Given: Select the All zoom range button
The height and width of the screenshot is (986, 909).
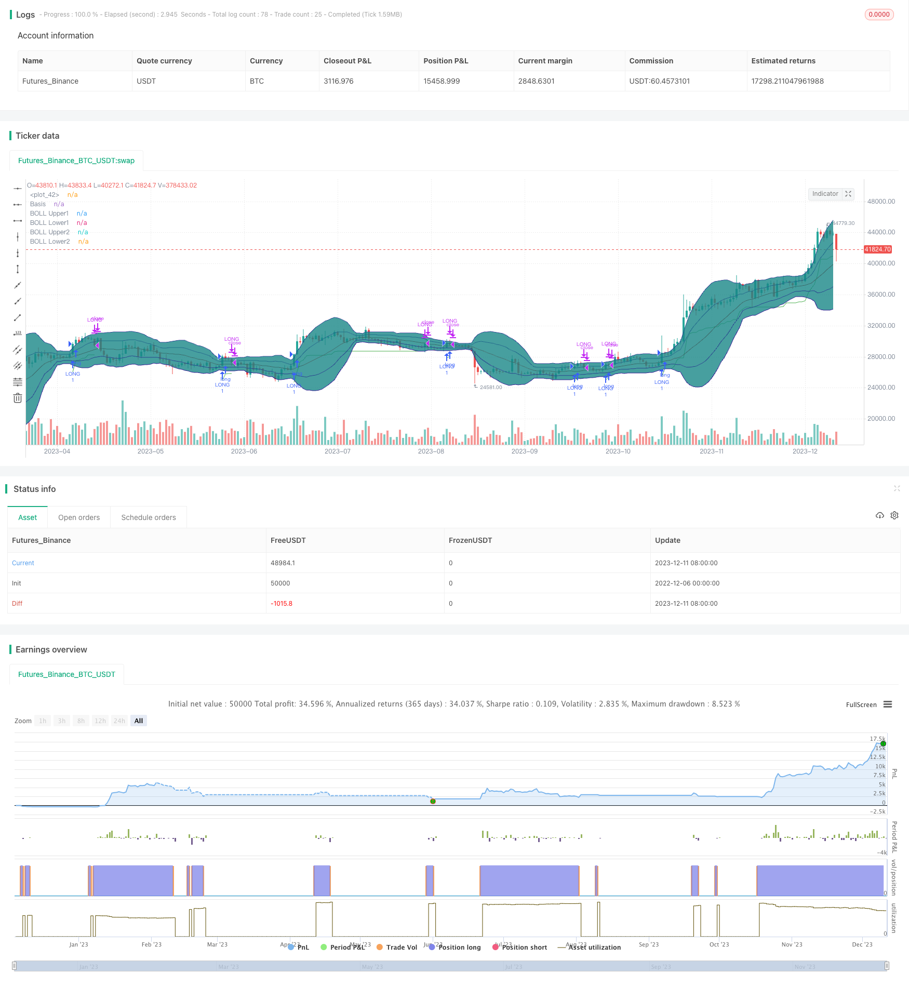Looking at the screenshot, I should (139, 721).
